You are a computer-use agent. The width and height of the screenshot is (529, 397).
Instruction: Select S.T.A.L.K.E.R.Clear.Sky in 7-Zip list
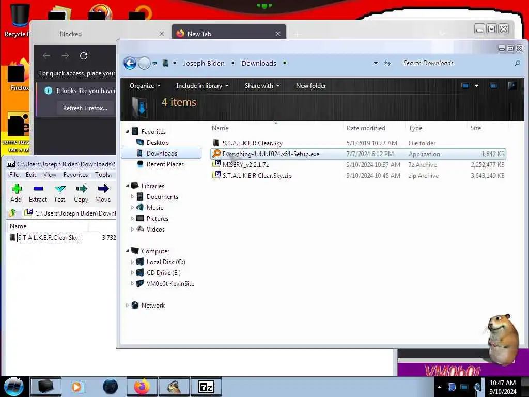48,238
